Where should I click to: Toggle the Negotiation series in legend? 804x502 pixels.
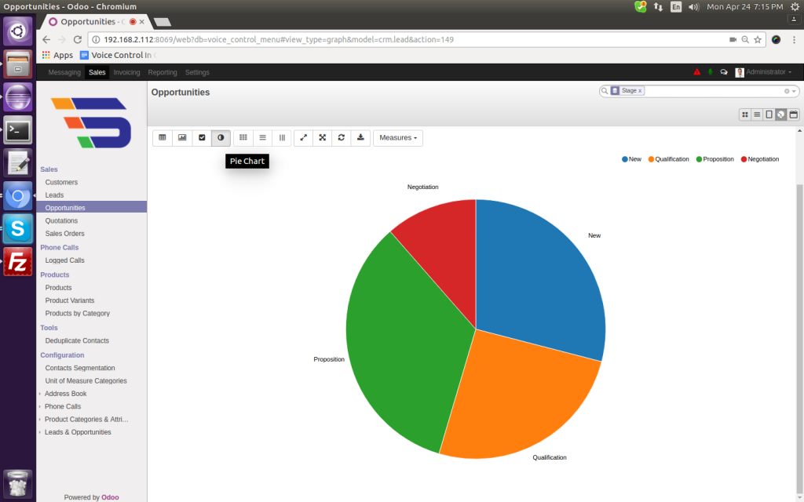758,159
